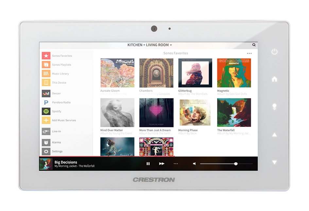Tap the hardware light bulb button
309x211 pixels.
(x=275, y=107)
